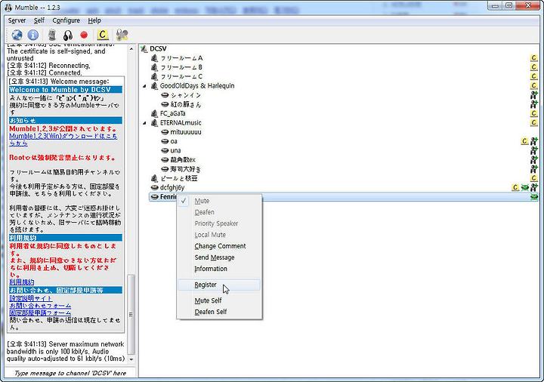Open the 固定部屋申請フォーム link
Image resolution: width=544 pixels, height=382 pixels.
(x=40, y=313)
